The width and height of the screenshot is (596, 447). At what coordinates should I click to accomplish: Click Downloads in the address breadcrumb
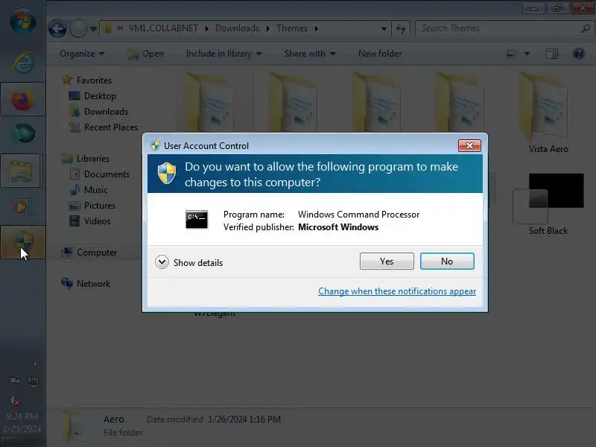click(x=237, y=28)
